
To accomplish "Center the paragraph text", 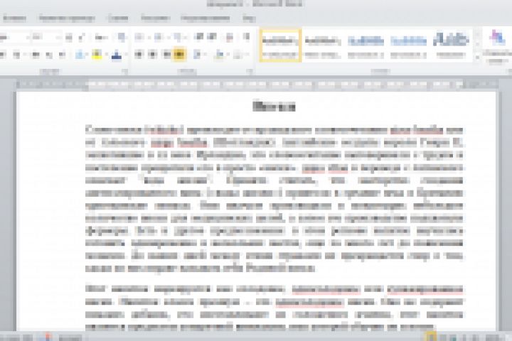I will coord(152,55).
